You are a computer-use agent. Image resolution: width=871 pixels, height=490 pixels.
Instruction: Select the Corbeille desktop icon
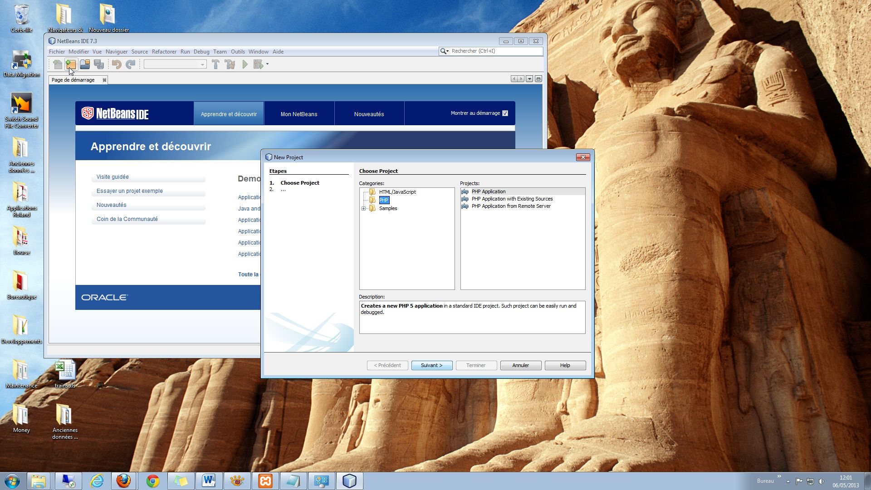21,18
